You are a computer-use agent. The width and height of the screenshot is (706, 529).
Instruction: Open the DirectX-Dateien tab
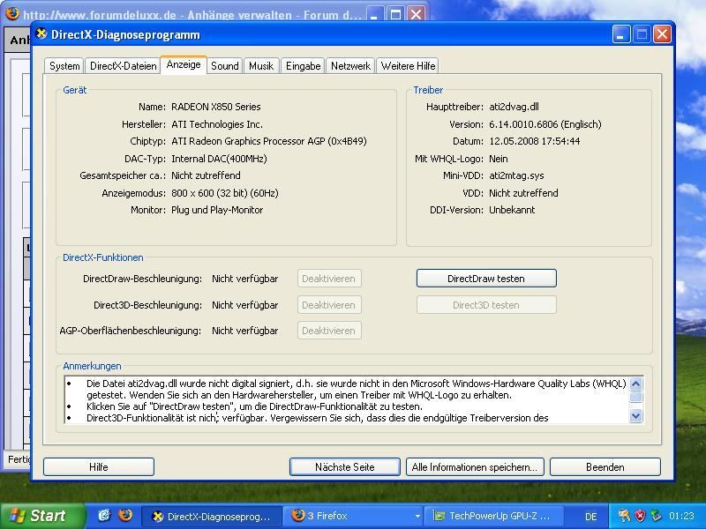pyautogui.click(x=123, y=66)
